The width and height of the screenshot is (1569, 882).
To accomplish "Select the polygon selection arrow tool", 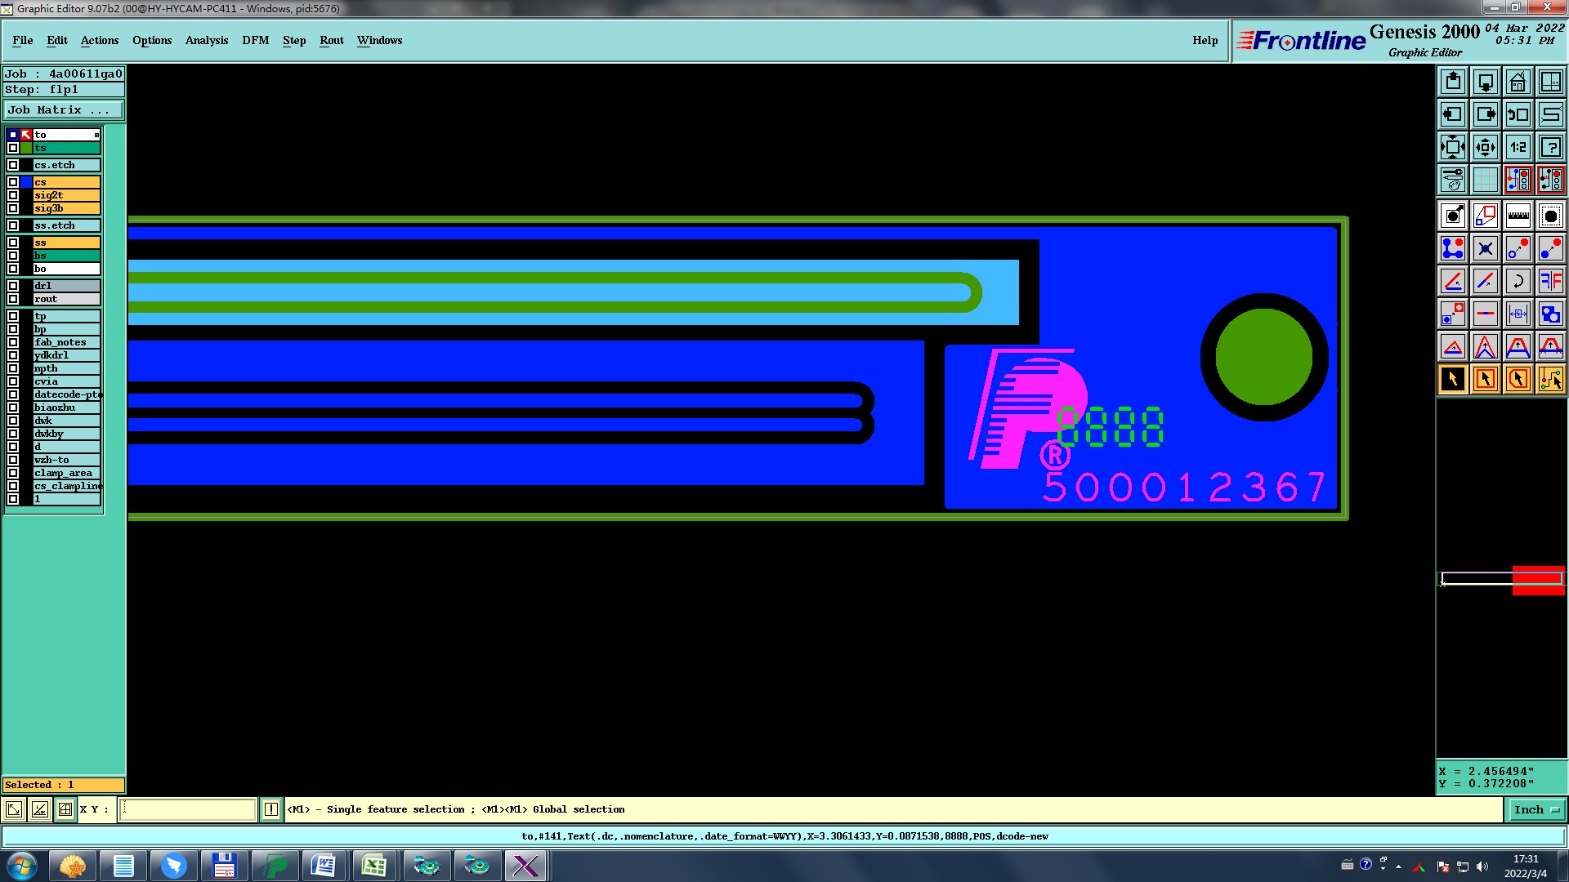I will pyautogui.click(x=1518, y=379).
